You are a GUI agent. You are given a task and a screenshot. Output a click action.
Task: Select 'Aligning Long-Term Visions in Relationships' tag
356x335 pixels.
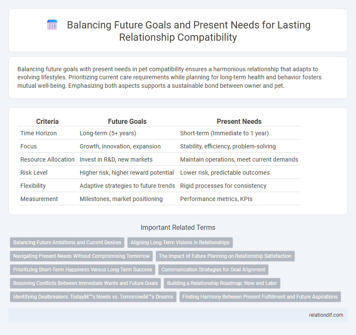pos(180,243)
